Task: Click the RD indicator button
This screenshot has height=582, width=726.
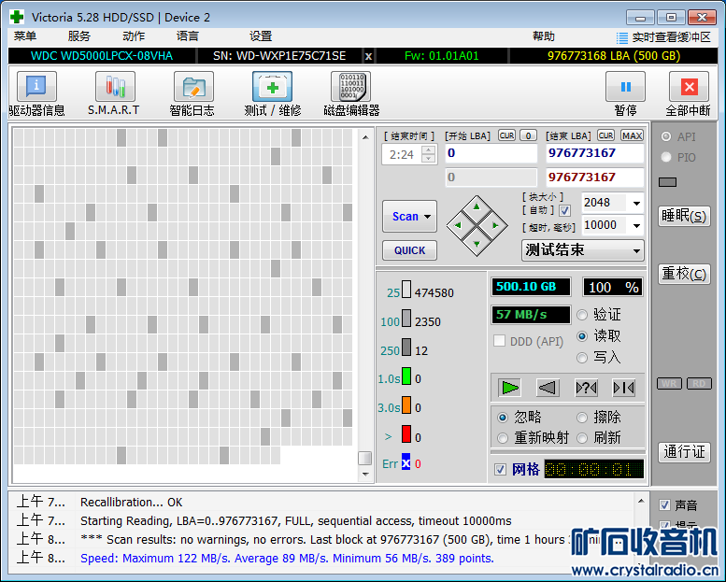Action: click(x=699, y=383)
